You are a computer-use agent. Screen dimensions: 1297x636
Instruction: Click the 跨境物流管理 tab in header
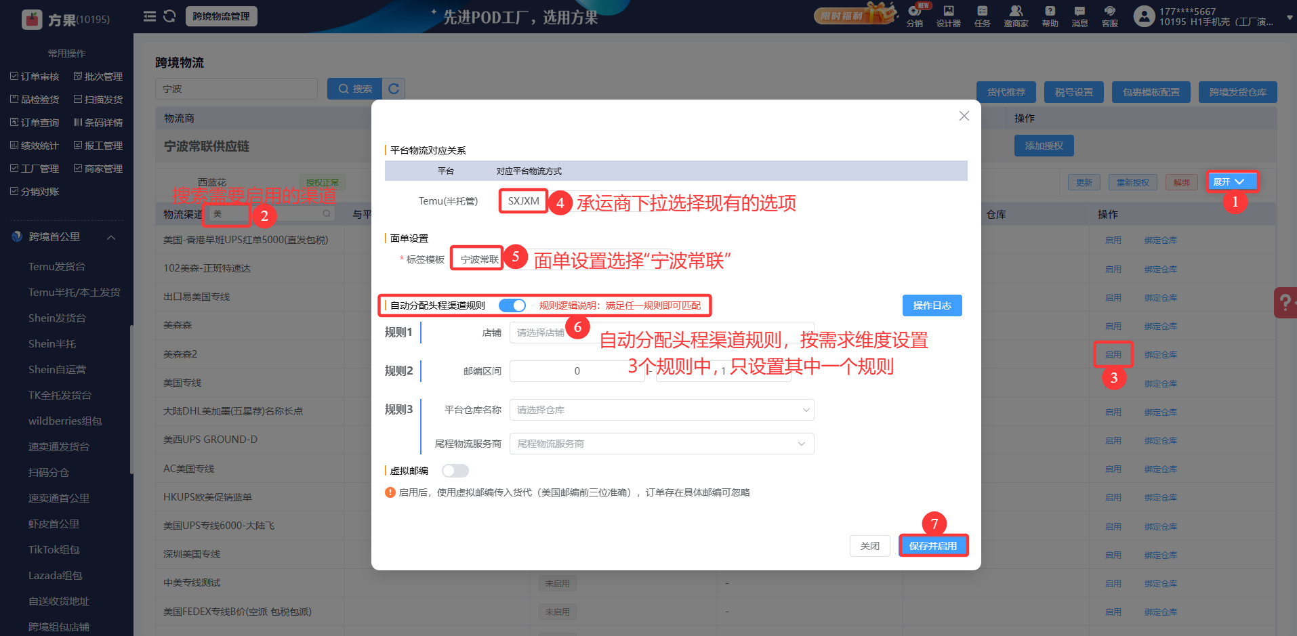click(x=221, y=16)
